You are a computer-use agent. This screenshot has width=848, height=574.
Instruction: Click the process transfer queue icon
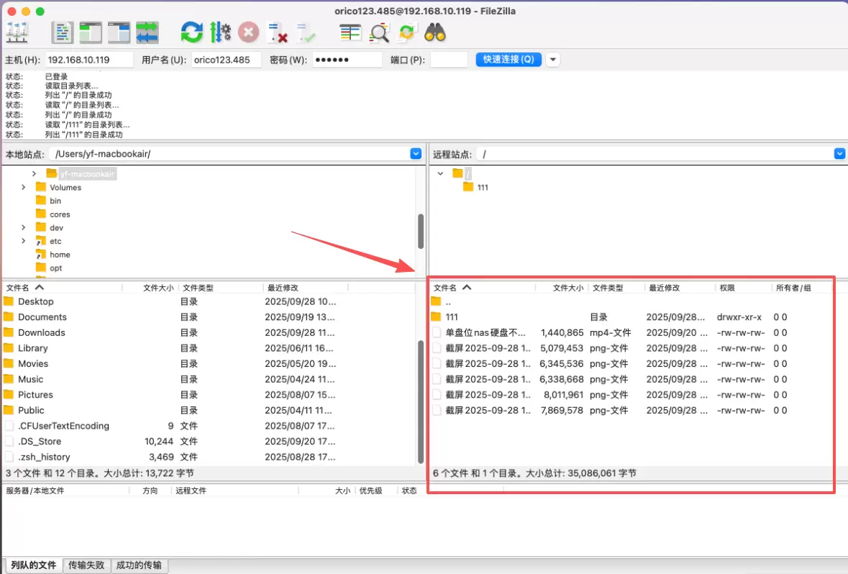click(220, 32)
